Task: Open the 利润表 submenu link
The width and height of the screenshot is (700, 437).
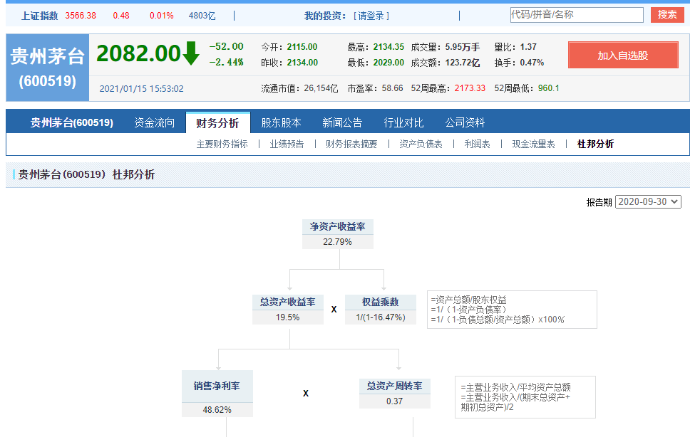Action: (x=477, y=144)
